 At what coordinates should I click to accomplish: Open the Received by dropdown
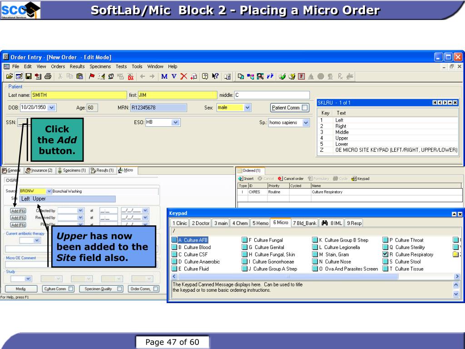[80, 218]
